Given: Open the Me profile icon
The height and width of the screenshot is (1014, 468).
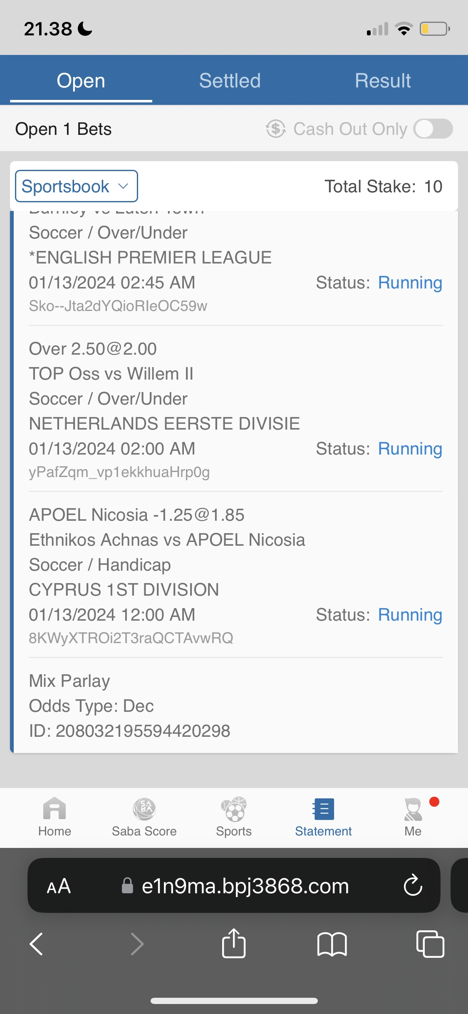Looking at the screenshot, I should [413, 809].
